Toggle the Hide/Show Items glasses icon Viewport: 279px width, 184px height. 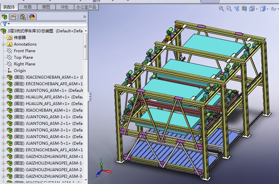(273, 9)
